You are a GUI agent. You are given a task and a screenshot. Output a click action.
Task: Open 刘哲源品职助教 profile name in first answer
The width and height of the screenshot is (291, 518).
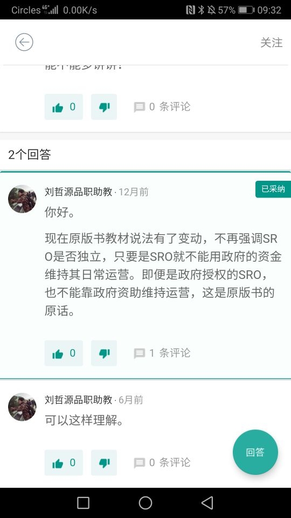(79, 192)
